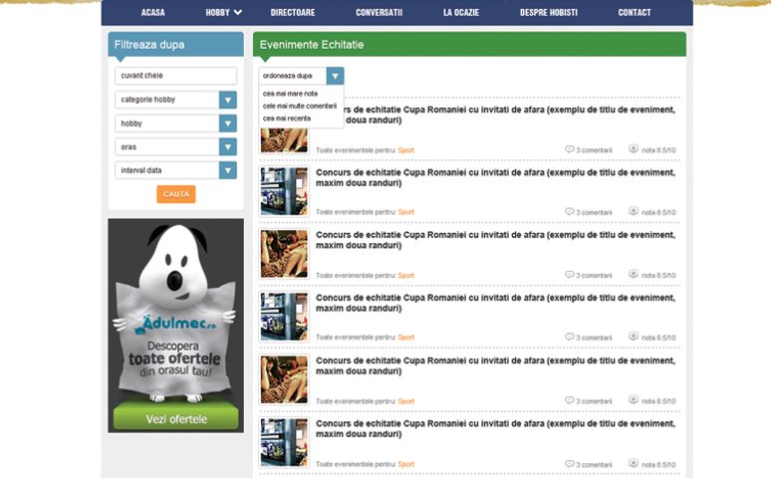771x478 pixels.
Task: Select cea mai recenta sort option
Action: (x=287, y=118)
